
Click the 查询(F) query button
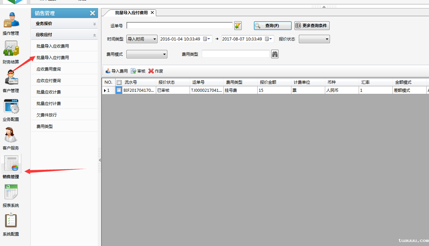point(272,25)
